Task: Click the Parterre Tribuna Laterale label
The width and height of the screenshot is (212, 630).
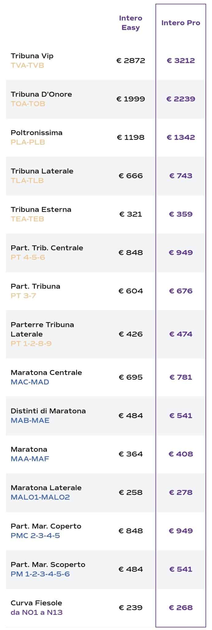Action: point(42,329)
